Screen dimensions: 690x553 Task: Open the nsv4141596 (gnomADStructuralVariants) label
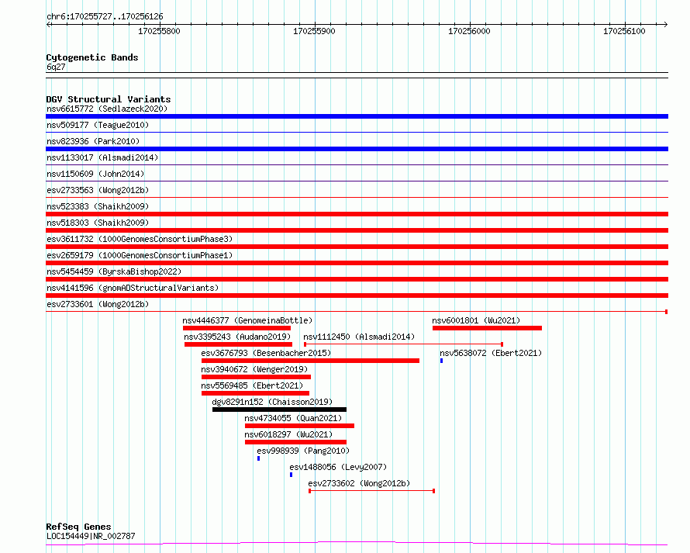133,288
